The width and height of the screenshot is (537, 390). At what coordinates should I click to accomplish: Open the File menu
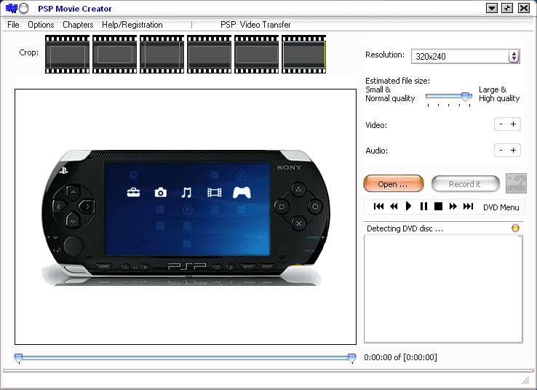click(x=13, y=25)
